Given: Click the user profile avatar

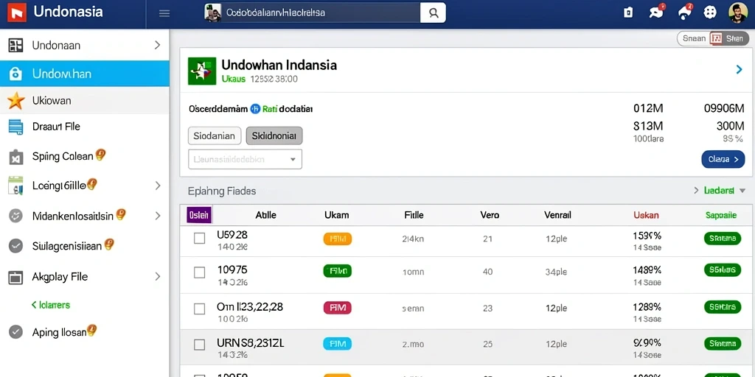Looking at the screenshot, I should (x=737, y=13).
